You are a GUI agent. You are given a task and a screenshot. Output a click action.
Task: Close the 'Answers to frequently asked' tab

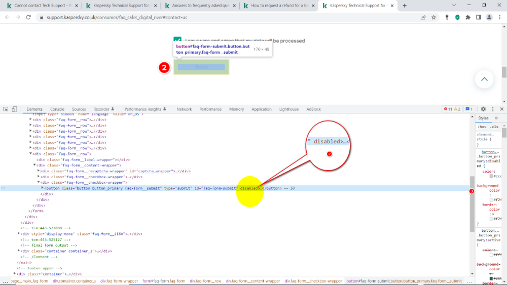pyautogui.click(x=234, y=6)
